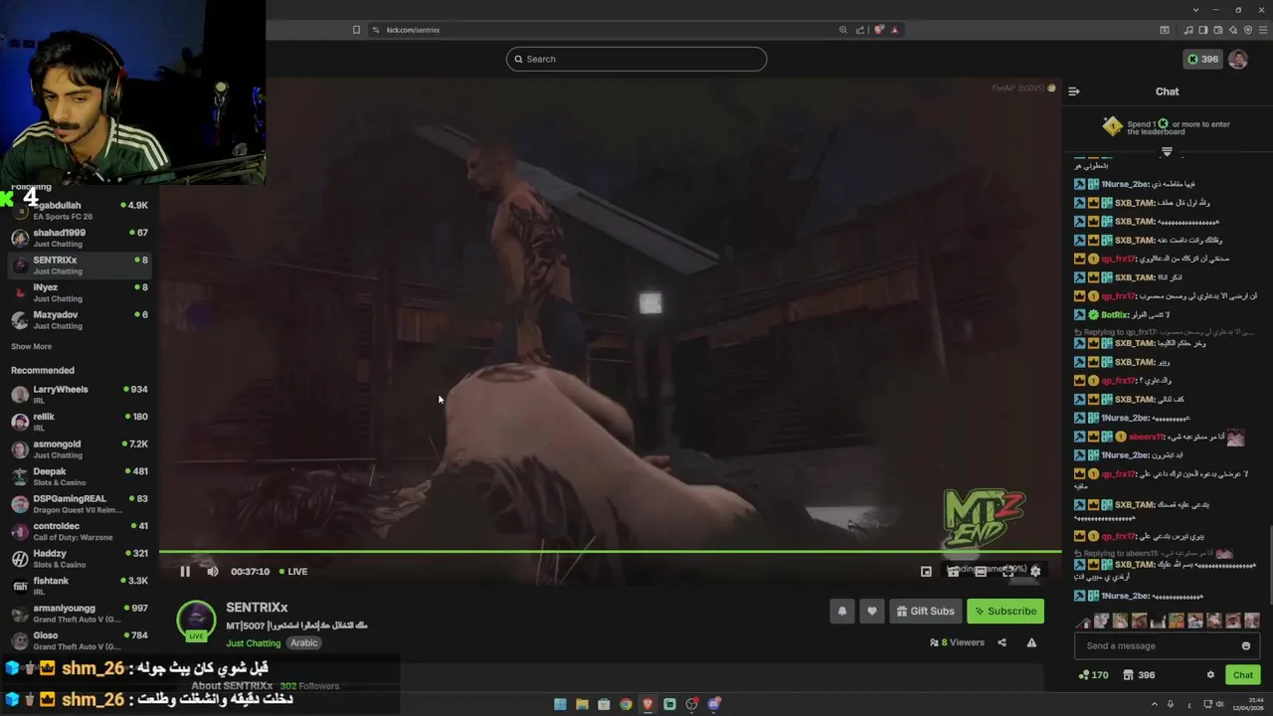
Task: Select rellik IRL channel
Action: tap(80, 422)
